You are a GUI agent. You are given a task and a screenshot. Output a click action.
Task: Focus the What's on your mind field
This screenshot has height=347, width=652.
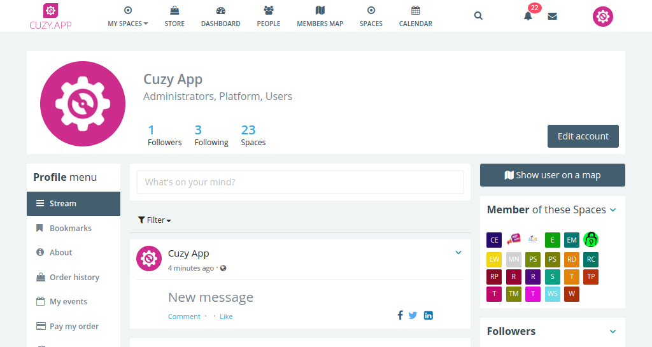pyautogui.click(x=301, y=182)
